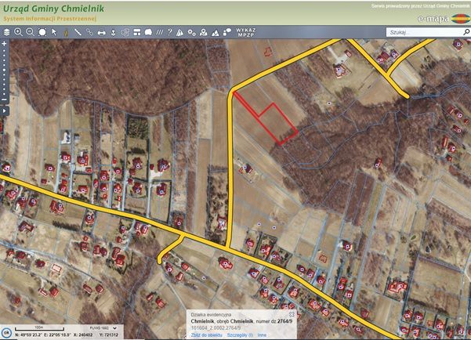Open the map layers panel icon
Viewport: 471px width, 340px height.
[x=6, y=32]
